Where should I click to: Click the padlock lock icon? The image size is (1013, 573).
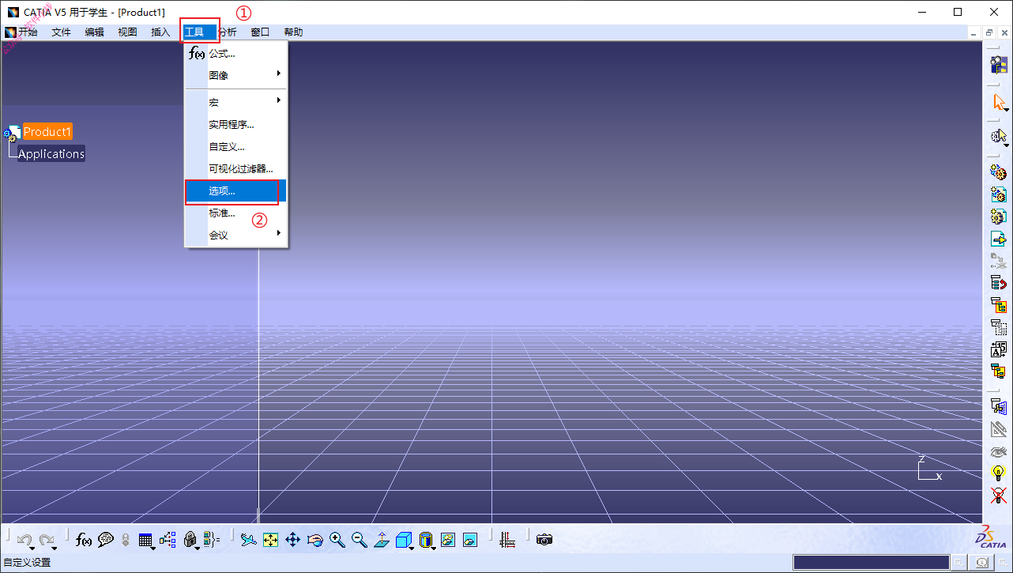[190, 540]
